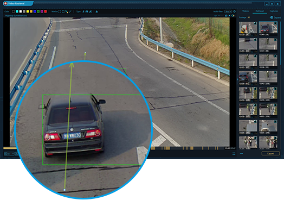This screenshot has width=284, height=200.
Task: Tick the checkbox on first footage thumbnail
Action: (255, 23)
